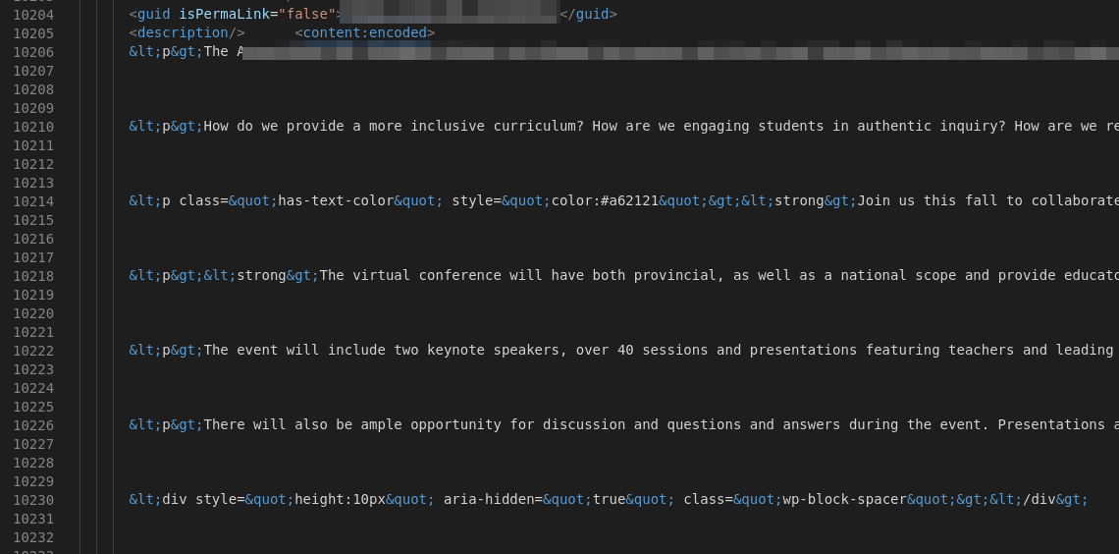Select line number 10204 in the gutter
1119x554 pixels.
pyautogui.click(x=32, y=15)
